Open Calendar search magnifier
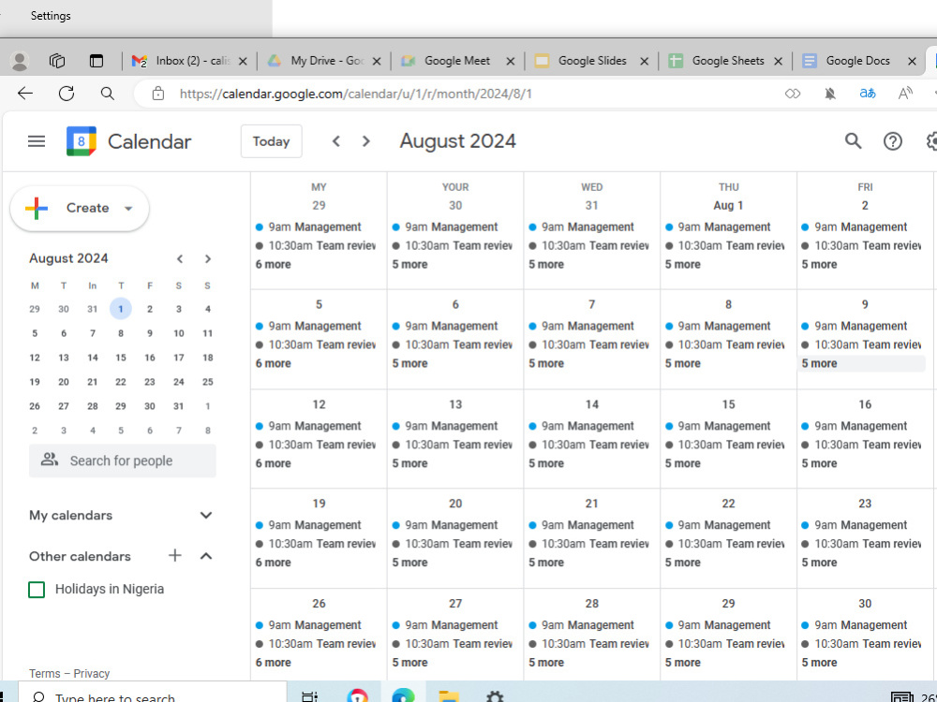 (853, 141)
